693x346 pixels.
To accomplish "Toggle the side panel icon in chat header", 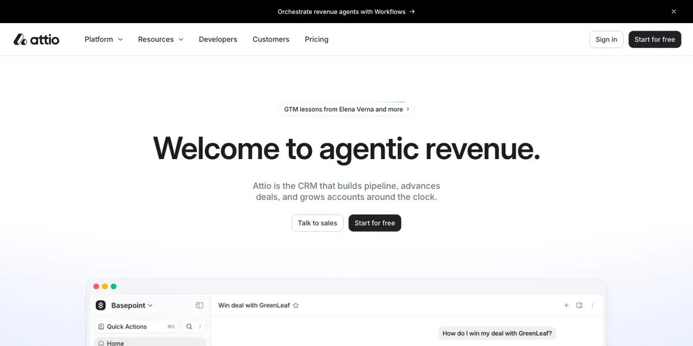I will [580, 306].
